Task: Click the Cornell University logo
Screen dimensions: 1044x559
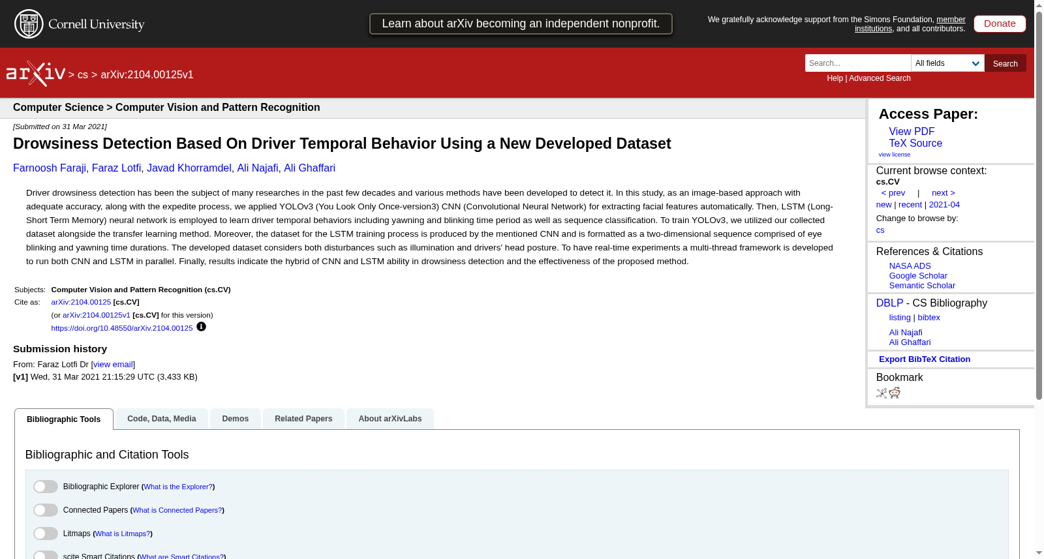Action: [80, 24]
